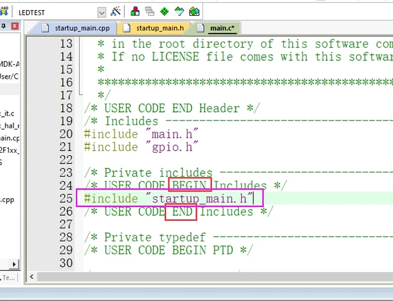393x301 pixels.
Task: Open the Templates tab at panel bottom
Action: (8, 278)
